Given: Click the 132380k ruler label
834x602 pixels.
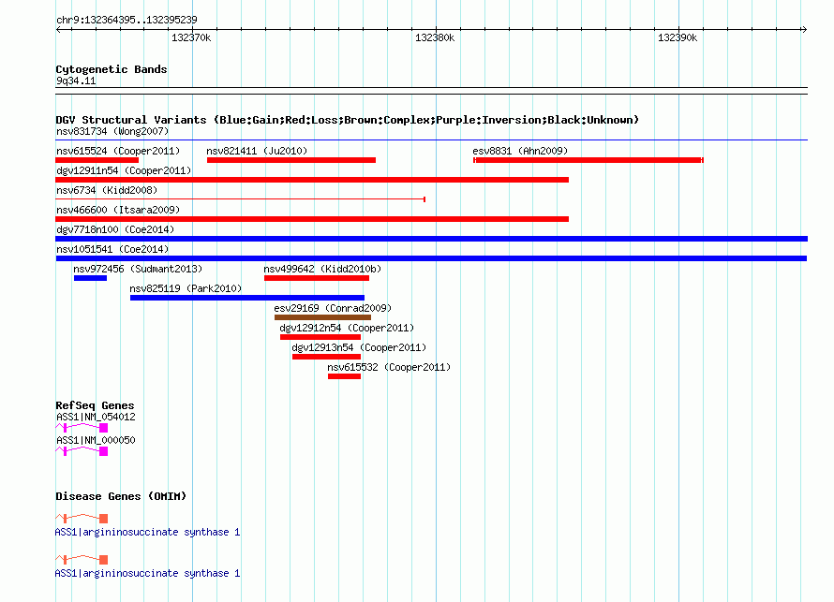Looking at the screenshot, I should [435, 37].
